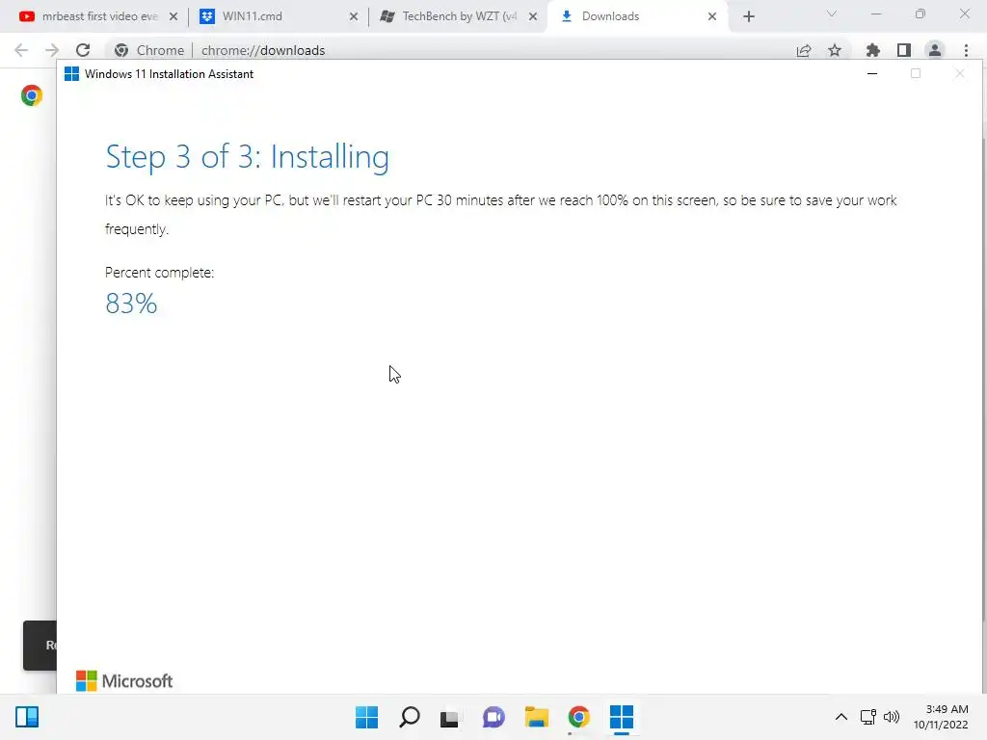
Task: Click the Microsoft logo in the assistant
Action: coord(124,681)
